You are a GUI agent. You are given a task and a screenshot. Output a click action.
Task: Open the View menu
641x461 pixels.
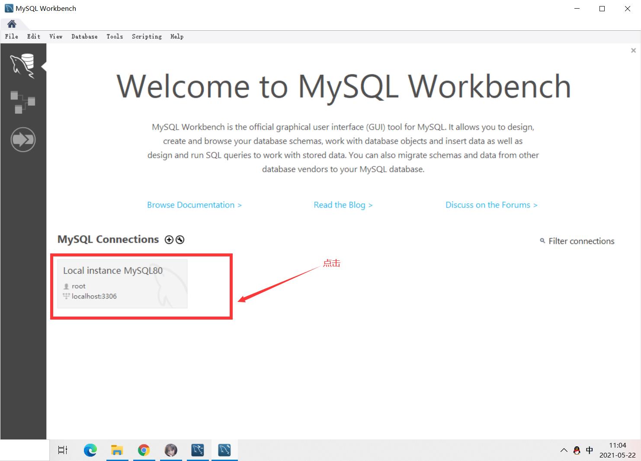pos(56,36)
